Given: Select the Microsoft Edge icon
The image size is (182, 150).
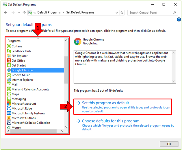Looking at the screenshot, I should (x=9, y=108).
